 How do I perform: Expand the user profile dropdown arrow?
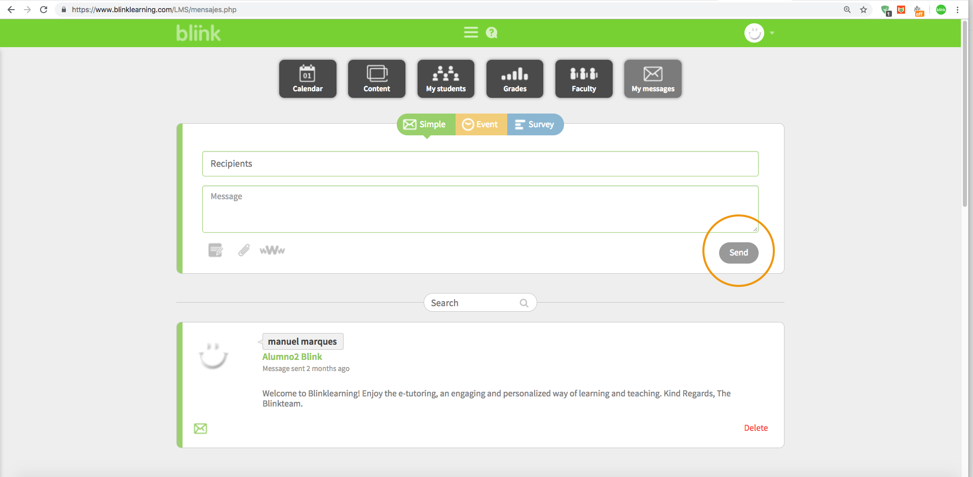[772, 33]
